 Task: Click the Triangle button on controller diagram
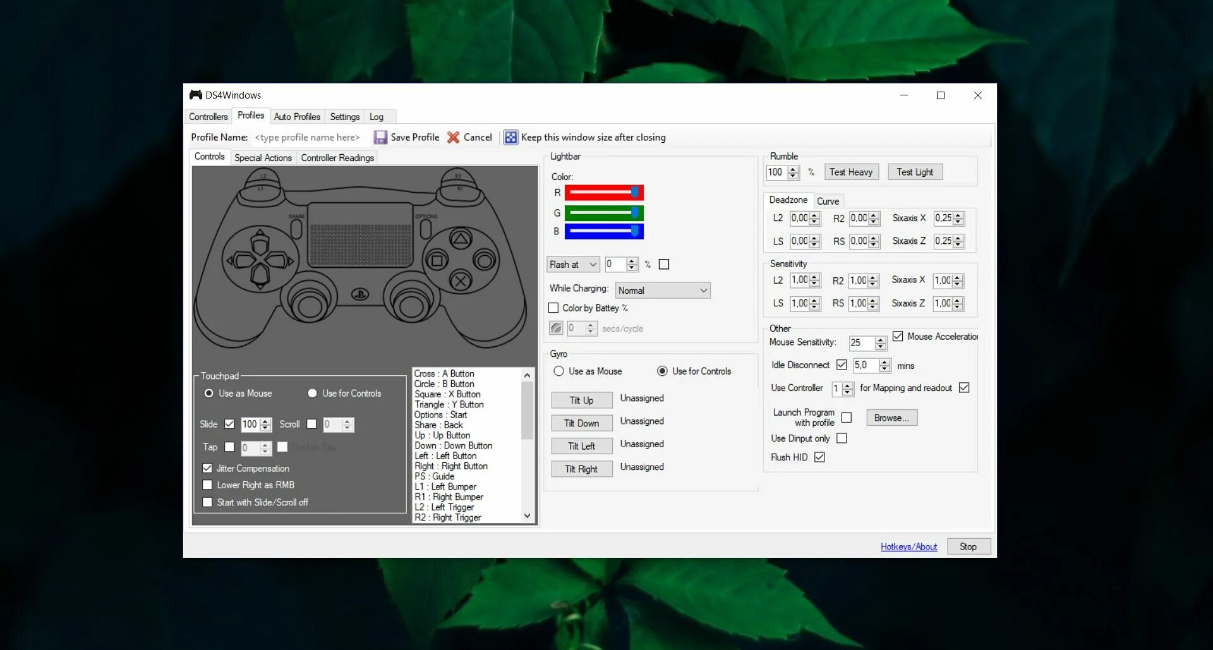tap(461, 239)
